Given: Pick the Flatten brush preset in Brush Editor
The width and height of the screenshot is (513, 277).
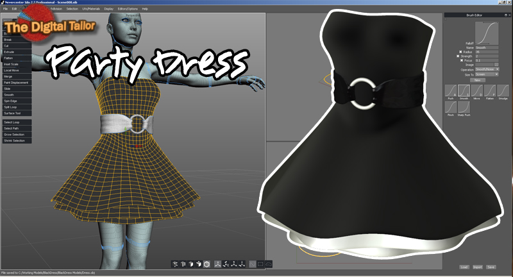Looking at the screenshot, I should click(490, 90).
